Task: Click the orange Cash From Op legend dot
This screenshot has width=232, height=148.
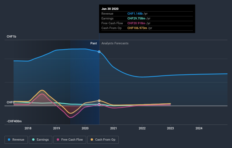Action: [x=92, y=140]
